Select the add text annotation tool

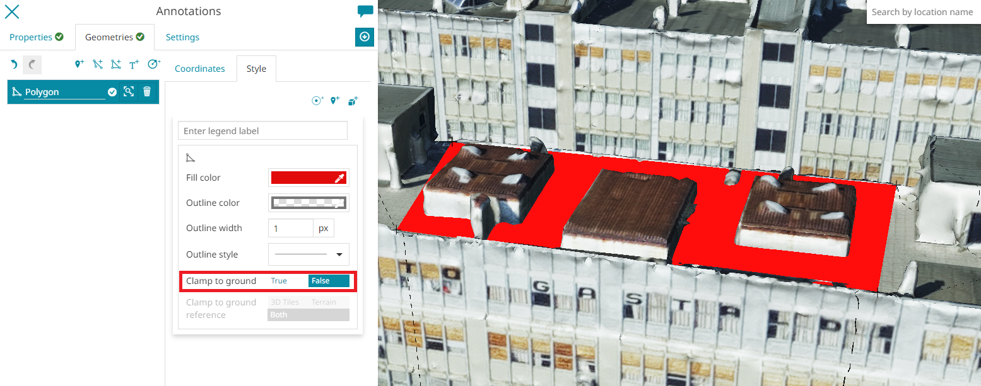click(134, 64)
